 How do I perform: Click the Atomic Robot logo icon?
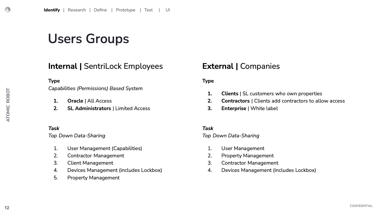[8, 10]
